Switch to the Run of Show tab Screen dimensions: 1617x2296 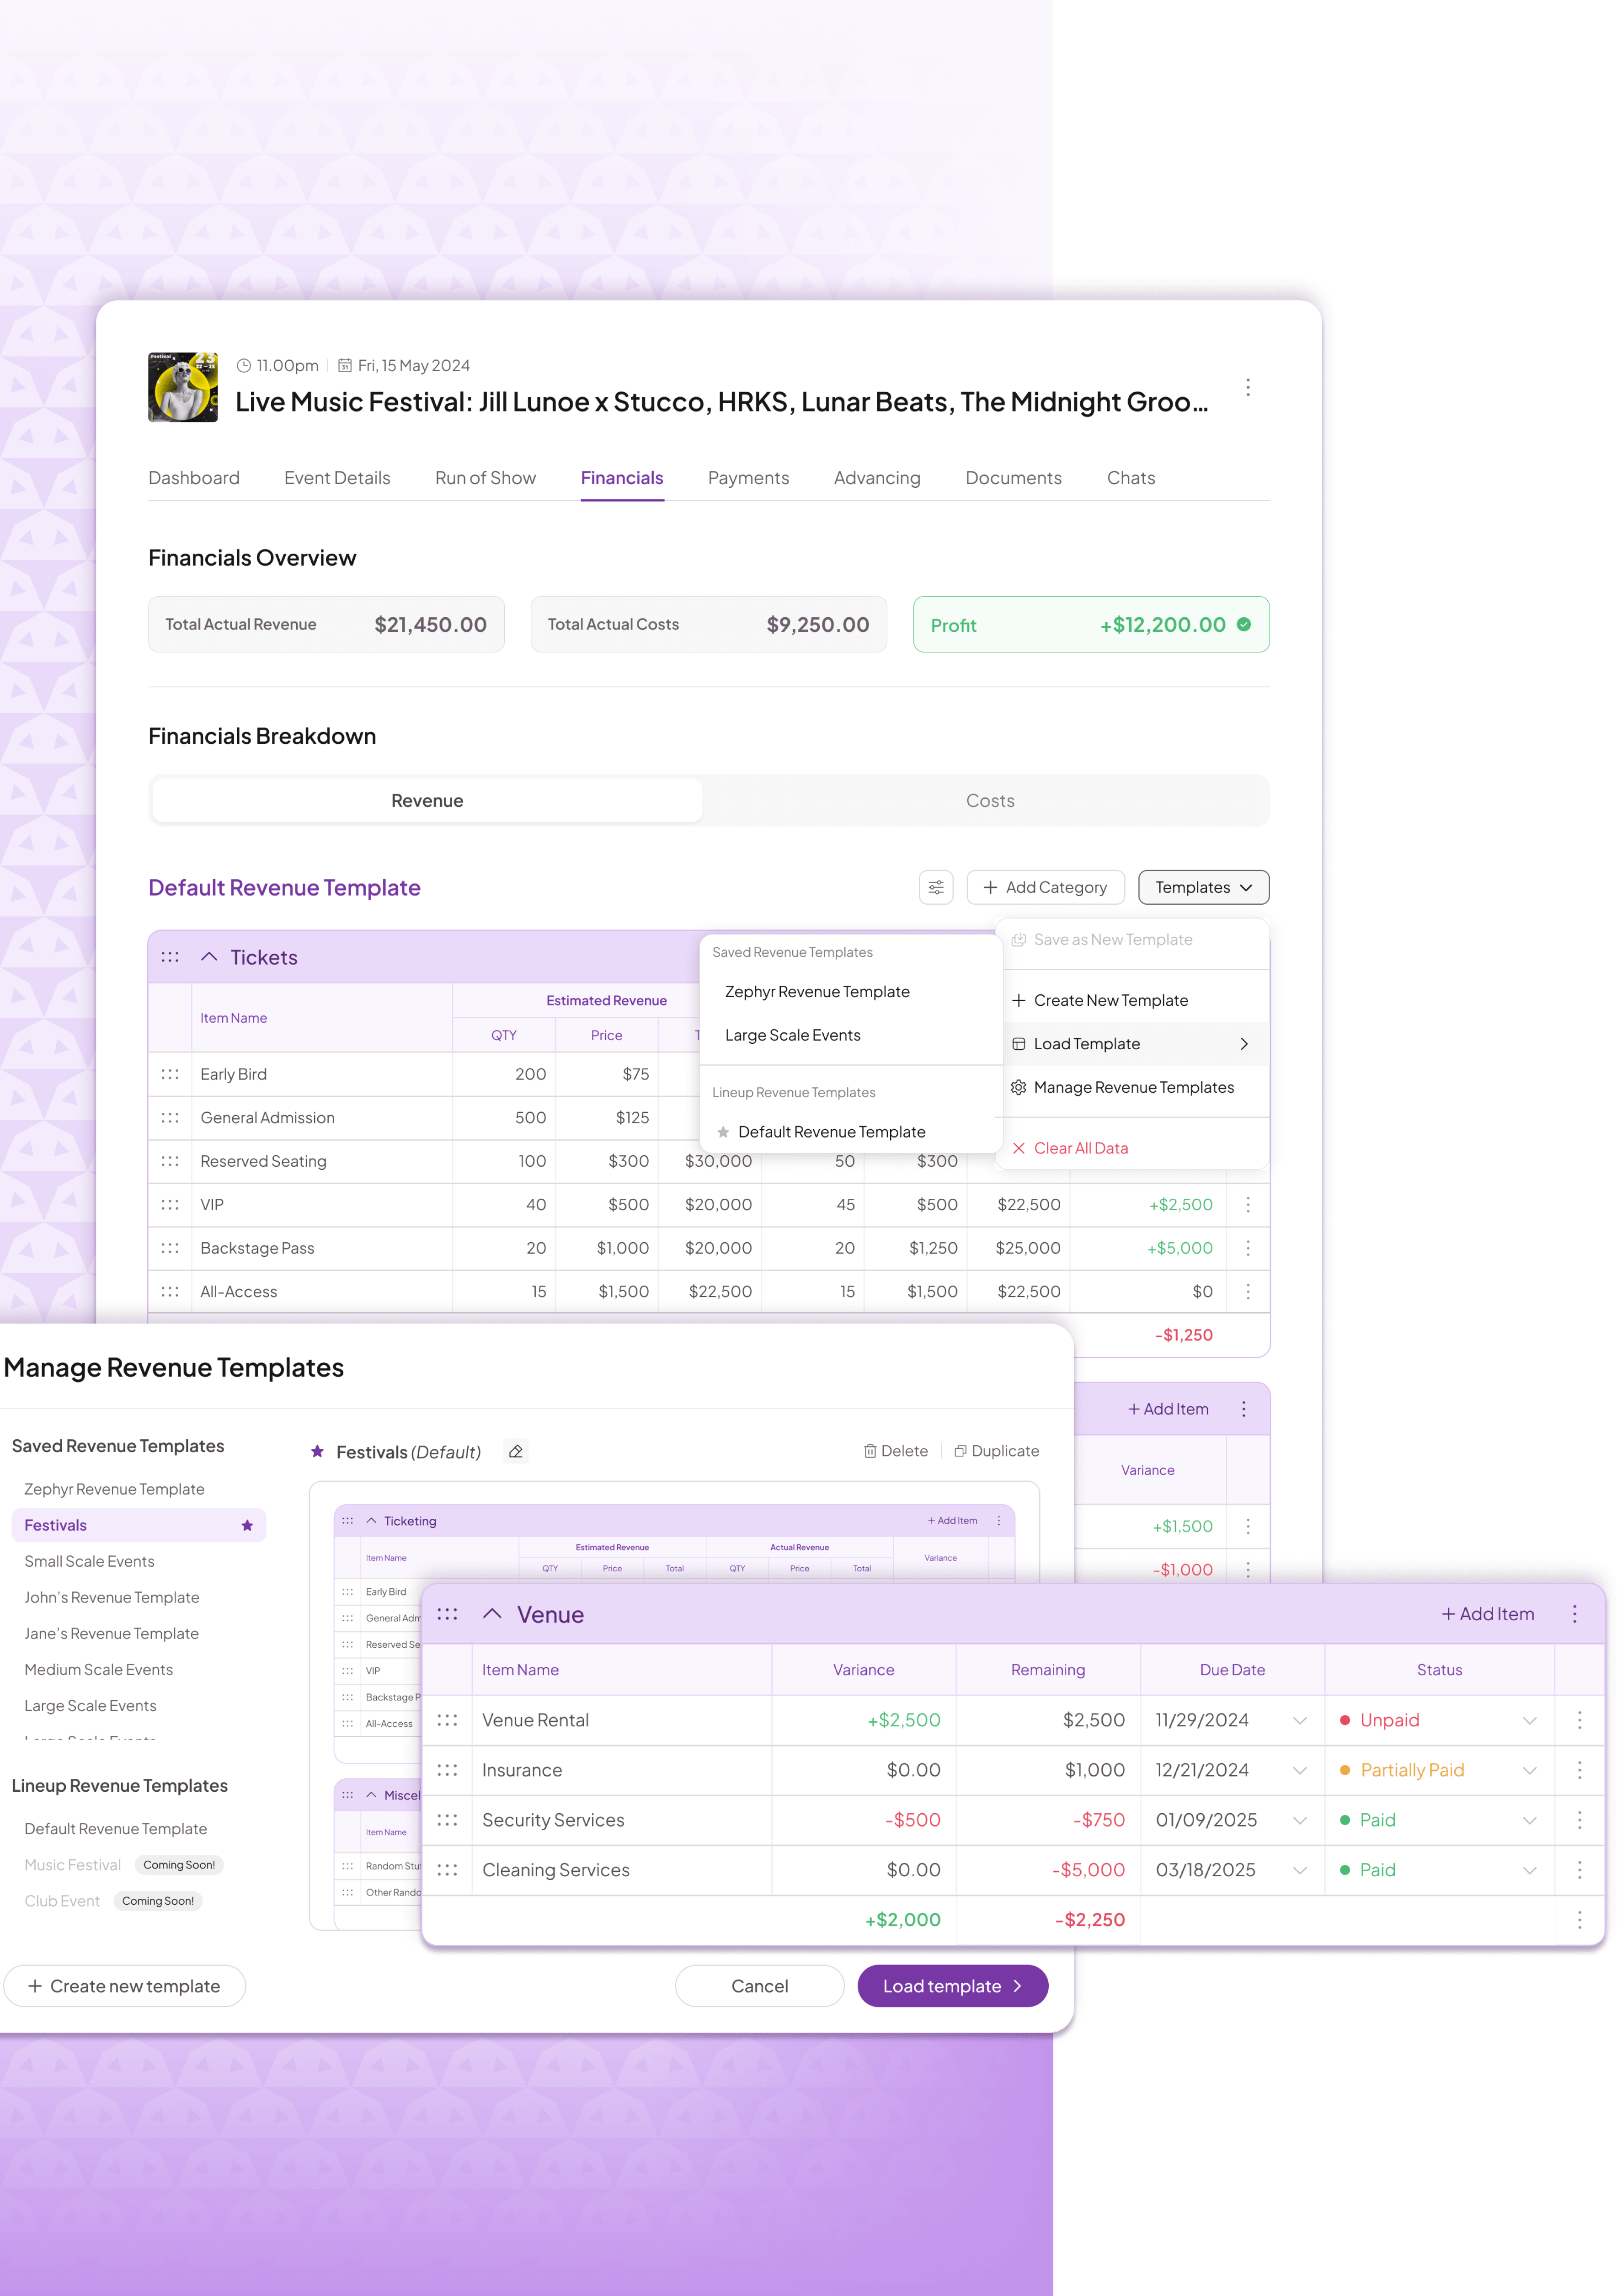(485, 478)
